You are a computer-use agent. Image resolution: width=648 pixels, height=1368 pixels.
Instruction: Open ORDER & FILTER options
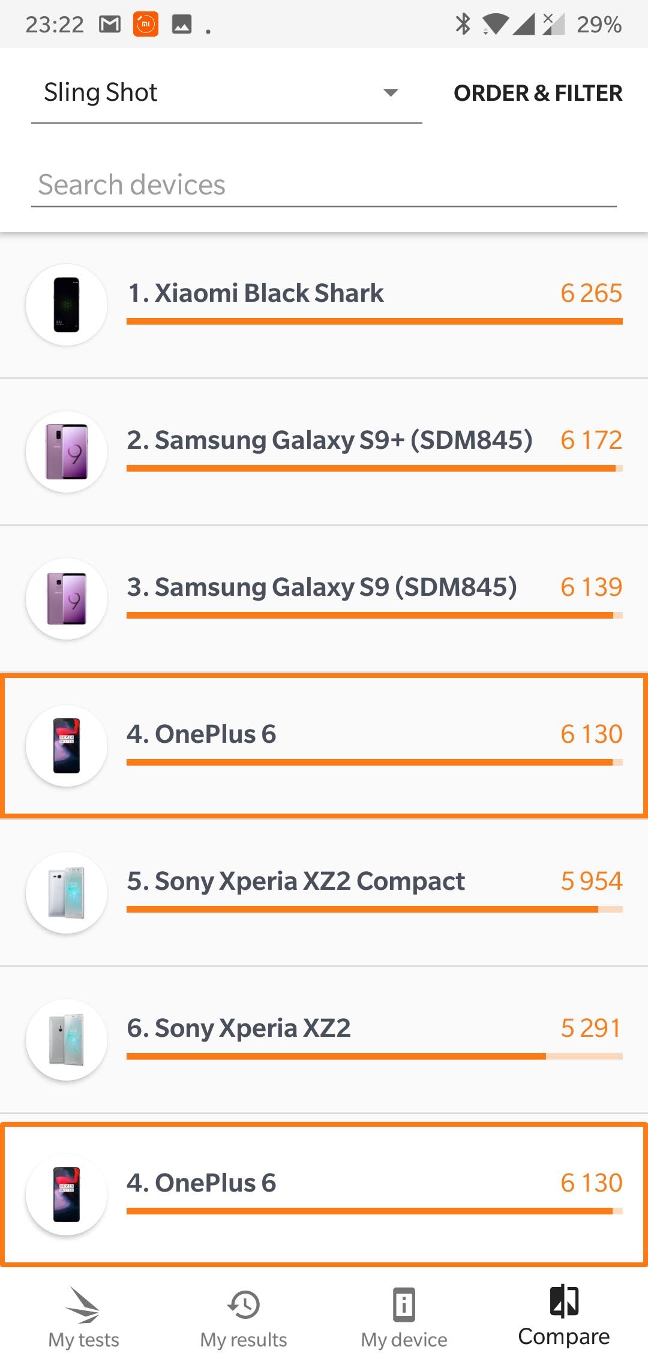coord(538,93)
